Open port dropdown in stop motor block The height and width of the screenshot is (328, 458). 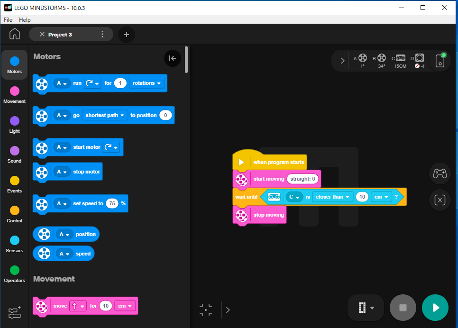pyautogui.click(x=62, y=172)
